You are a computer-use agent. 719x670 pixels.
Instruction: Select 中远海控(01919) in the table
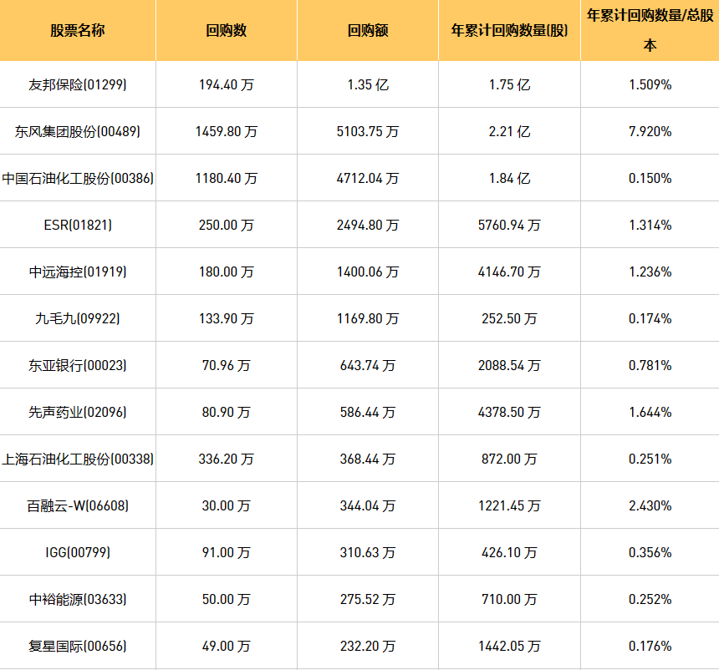(x=78, y=272)
